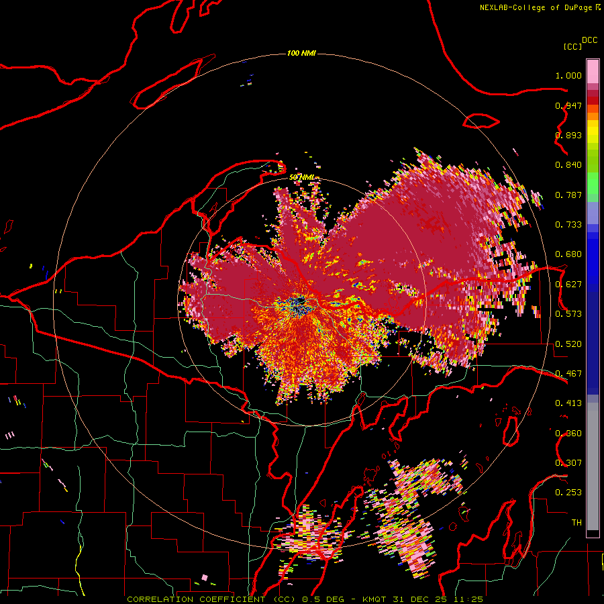Click the 0.307 color scale label
The height and width of the screenshot is (604, 604).
(568, 462)
